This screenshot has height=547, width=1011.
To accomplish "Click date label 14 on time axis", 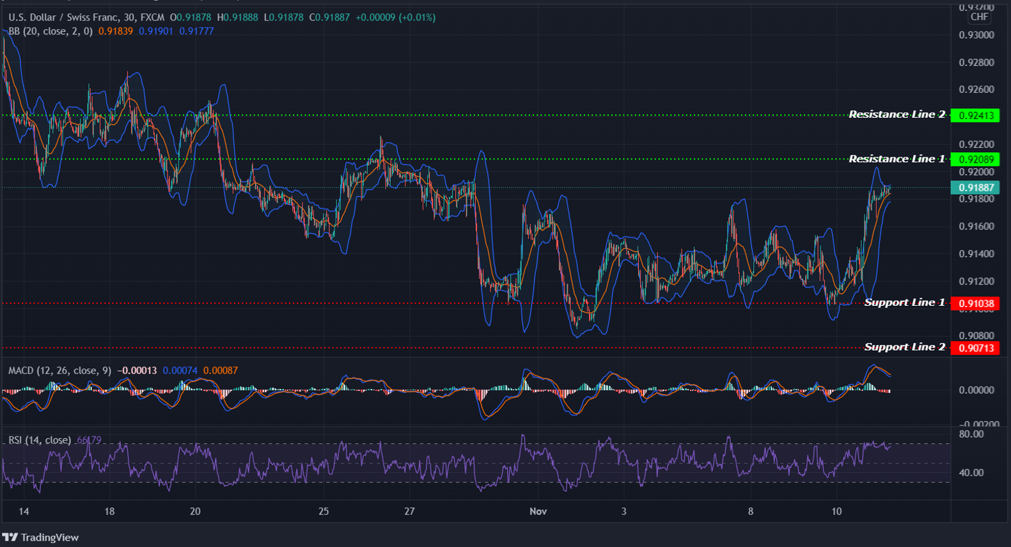I will tap(24, 511).
